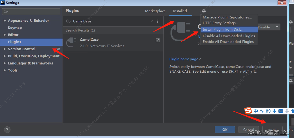Toggle Sogou punctuation mode
The image size is (294, 138).
tap(262, 111)
